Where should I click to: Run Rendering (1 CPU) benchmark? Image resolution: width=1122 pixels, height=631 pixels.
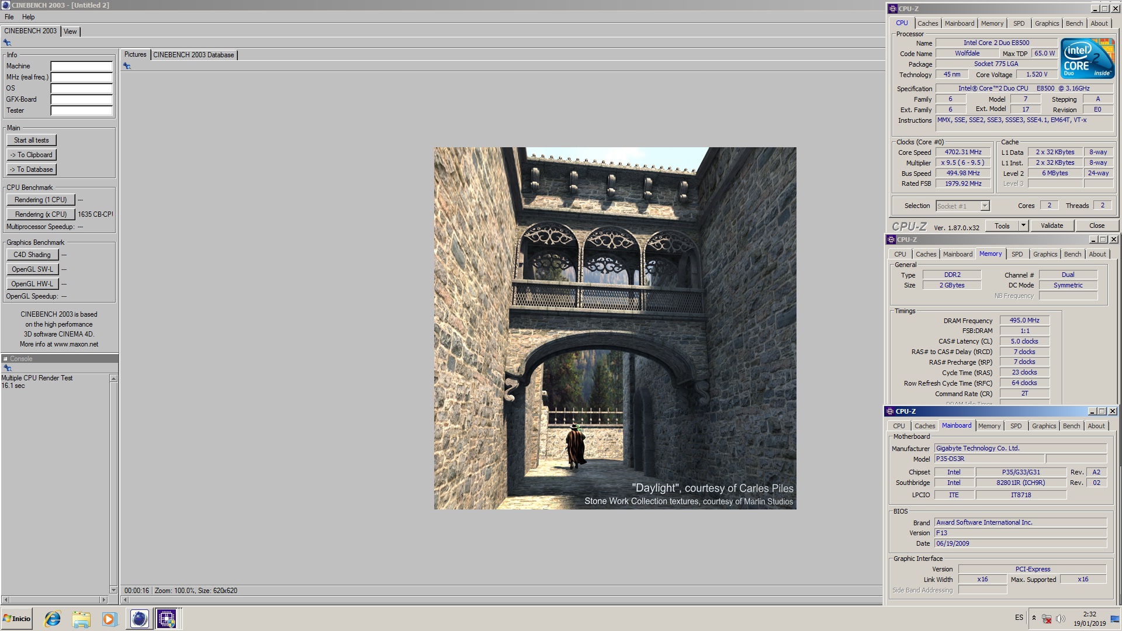(41, 200)
